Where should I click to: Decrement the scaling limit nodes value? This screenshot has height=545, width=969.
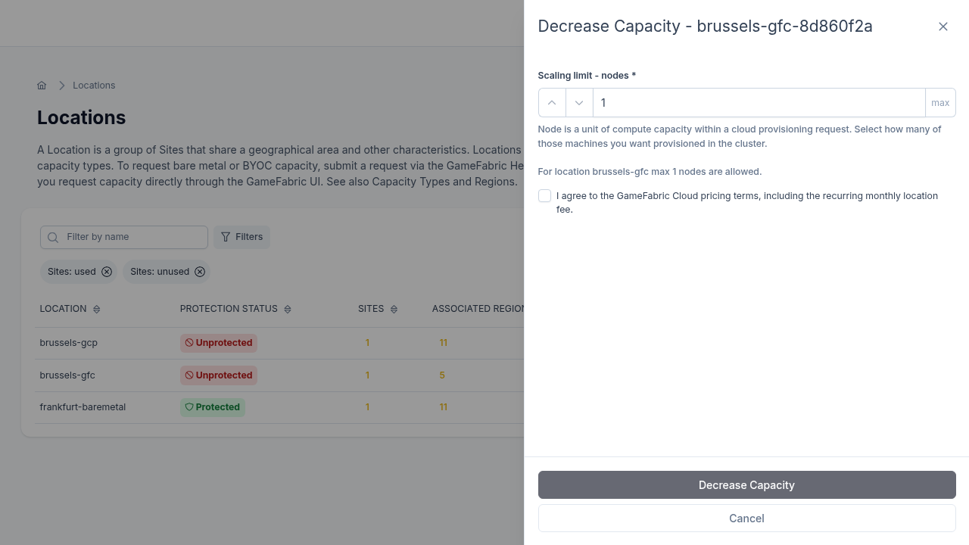coord(579,103)
